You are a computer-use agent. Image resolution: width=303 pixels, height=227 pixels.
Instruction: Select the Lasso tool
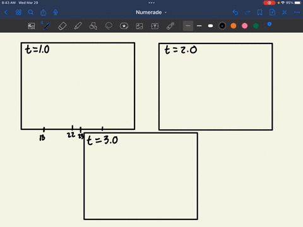[x=109, y=26]
